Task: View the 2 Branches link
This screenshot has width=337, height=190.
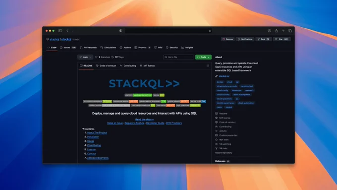Action: pos(103,57)
